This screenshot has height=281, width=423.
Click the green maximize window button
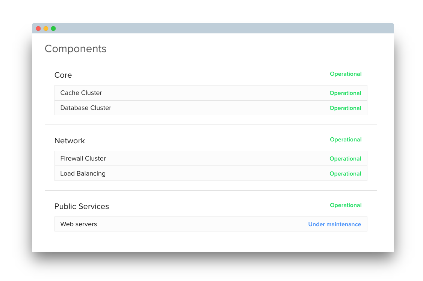point(53,29)
